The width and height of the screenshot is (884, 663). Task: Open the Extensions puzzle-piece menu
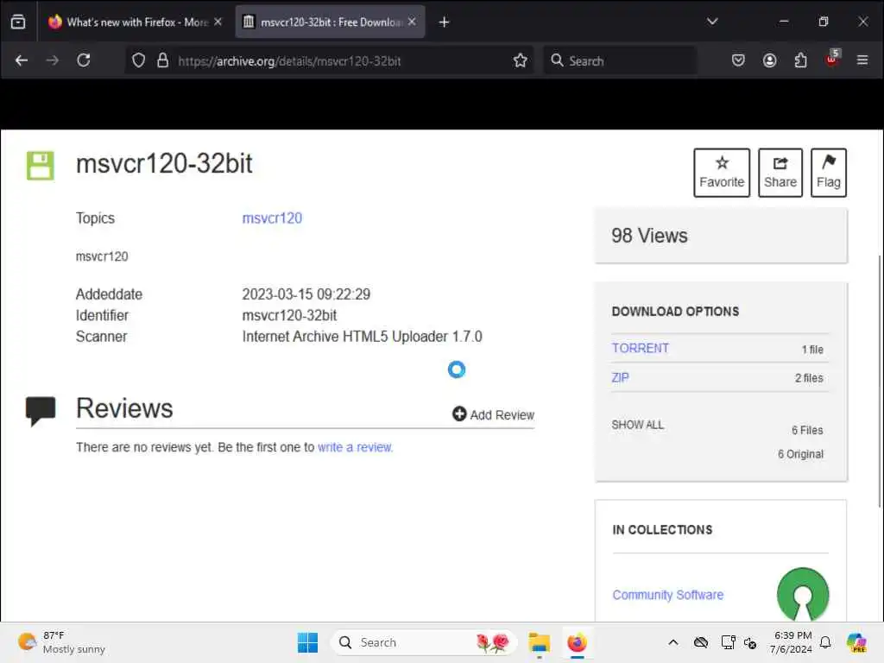pyautogui.click(x=800, y=60)
